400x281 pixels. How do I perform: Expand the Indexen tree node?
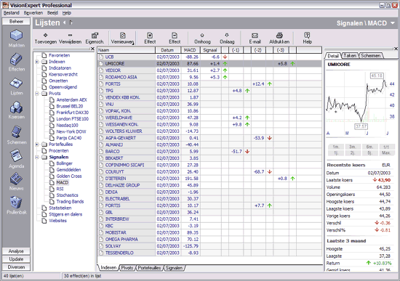(37, 62)
